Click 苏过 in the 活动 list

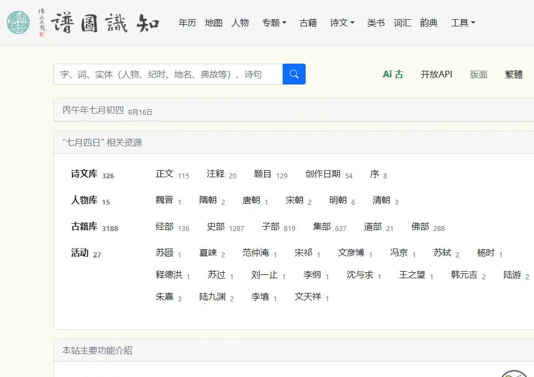[x=217, y=275]
